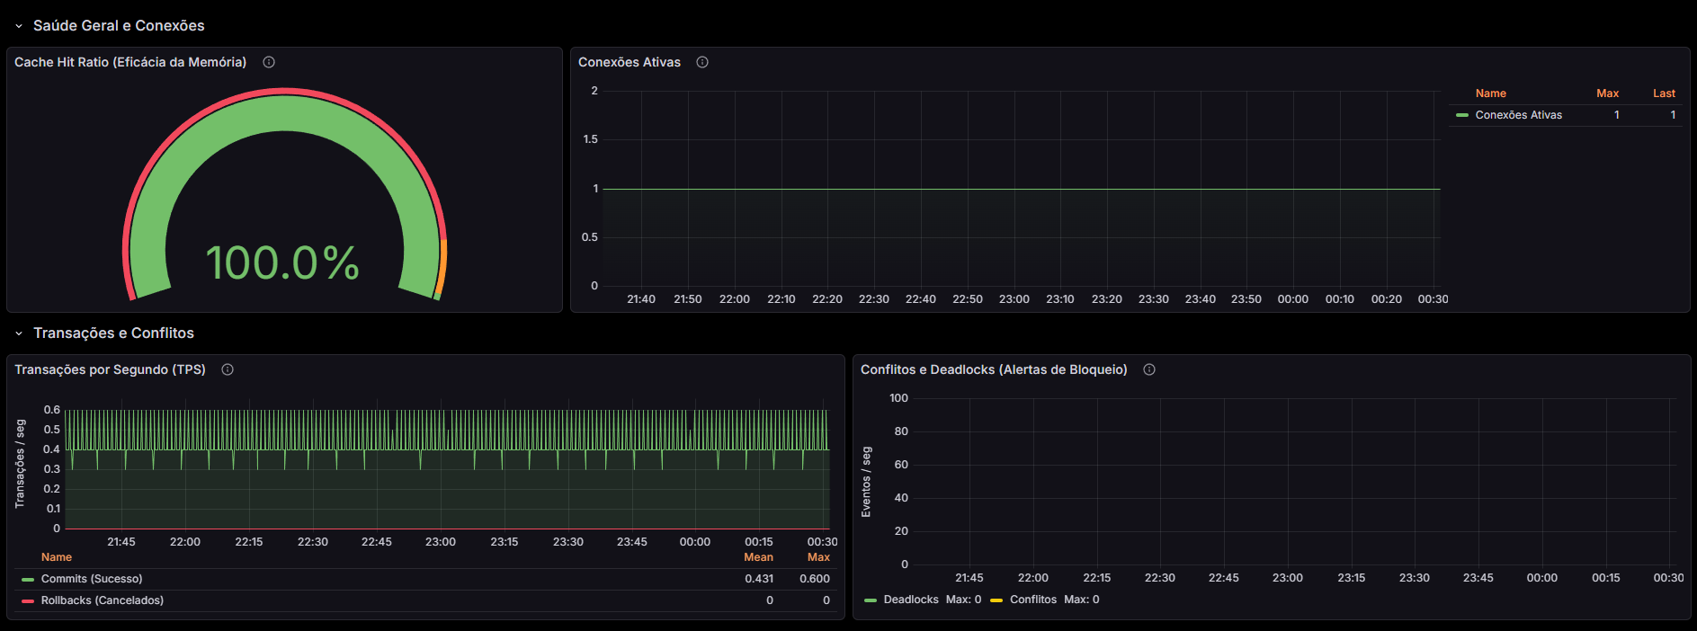Viewport: 1697px width, 631px height.
Task: Toggle Rollbacks (Cancelados) series in legend
Action: [x=103, y=600]
